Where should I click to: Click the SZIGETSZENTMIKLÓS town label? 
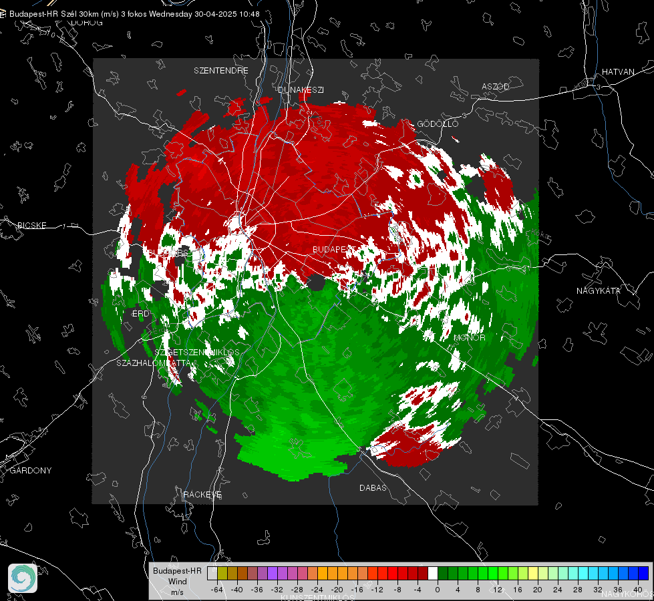[x=197, y=352]
